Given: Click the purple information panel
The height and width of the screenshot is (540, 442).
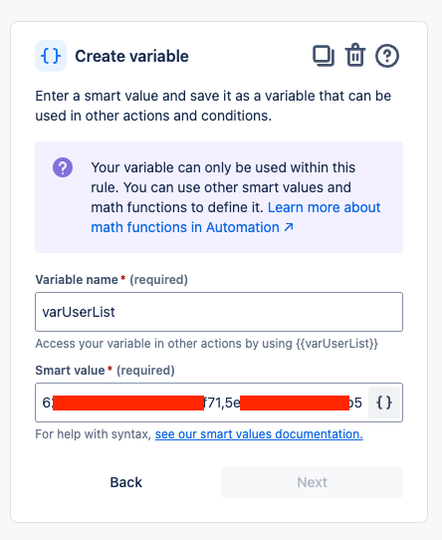Looking at the screenshot, I should tap(219, 197).
